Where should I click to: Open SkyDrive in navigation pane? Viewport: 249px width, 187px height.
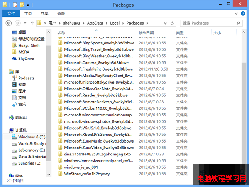pyautogui.click(x=23, y=58)
